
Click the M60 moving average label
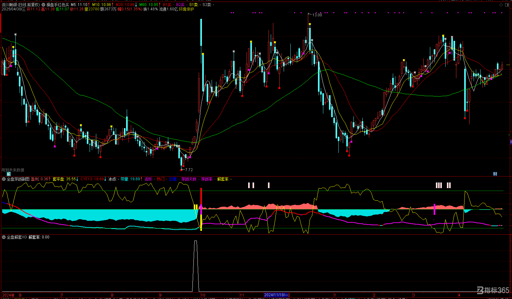click(x=149, y=5)
